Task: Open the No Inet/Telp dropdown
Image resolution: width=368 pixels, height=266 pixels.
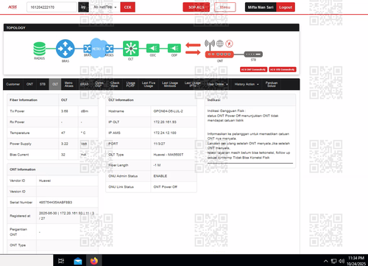Action: tap(105, 7)
